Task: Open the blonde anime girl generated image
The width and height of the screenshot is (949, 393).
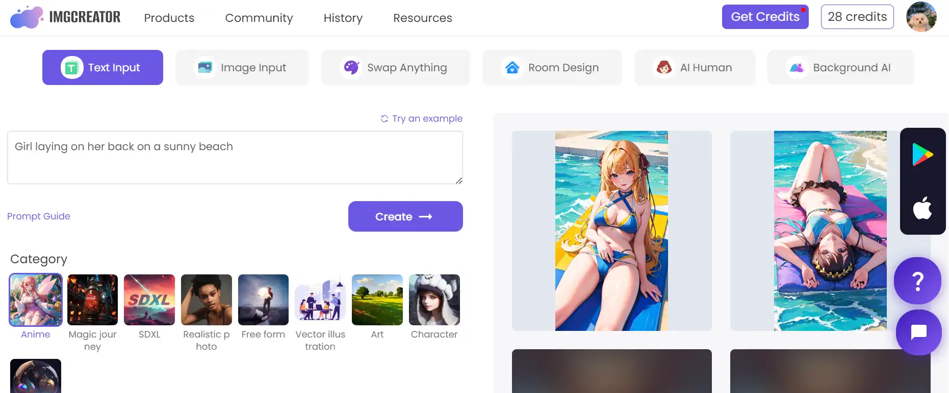Action: pos(611,231)
